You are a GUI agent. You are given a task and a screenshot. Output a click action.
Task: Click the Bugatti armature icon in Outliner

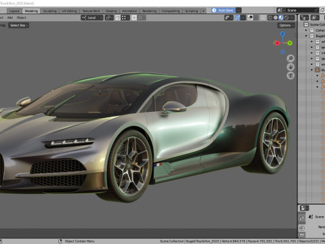318,70
